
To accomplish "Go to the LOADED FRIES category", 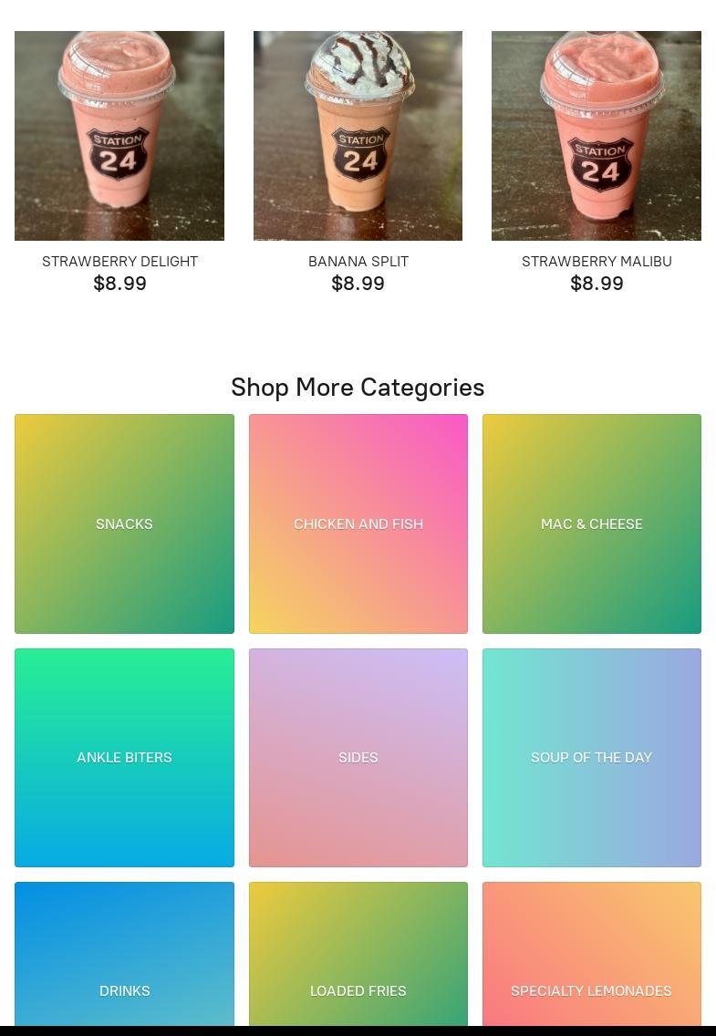I will click(x=358, y=954).
